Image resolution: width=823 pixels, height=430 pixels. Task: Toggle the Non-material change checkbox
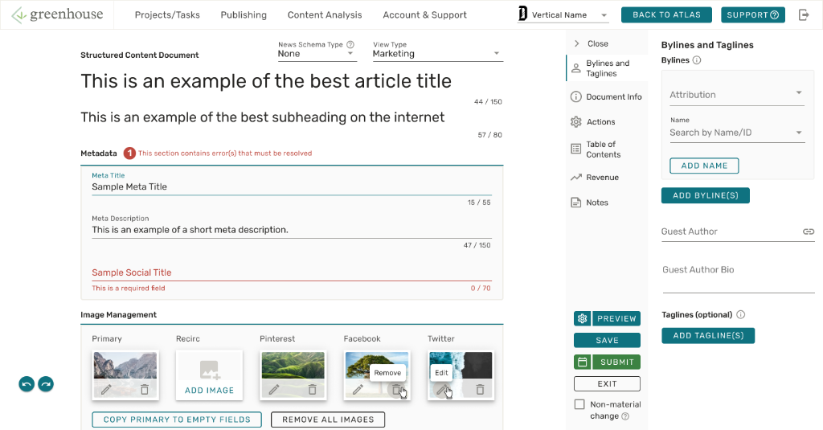[x=579, y=404]
